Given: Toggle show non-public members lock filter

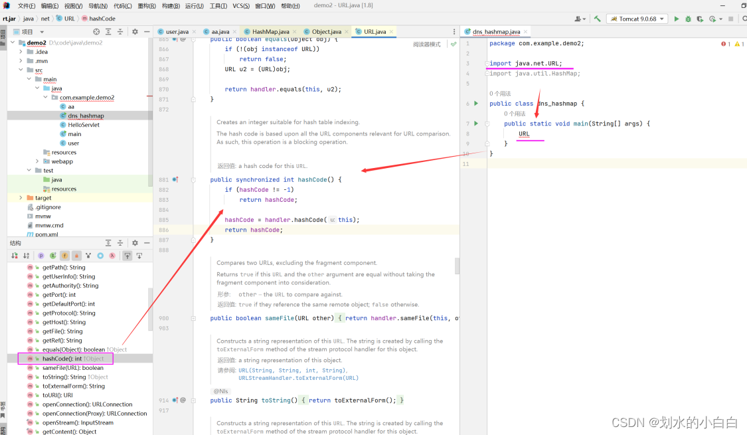Looking at the screenshot, I should tap(76, 256).
